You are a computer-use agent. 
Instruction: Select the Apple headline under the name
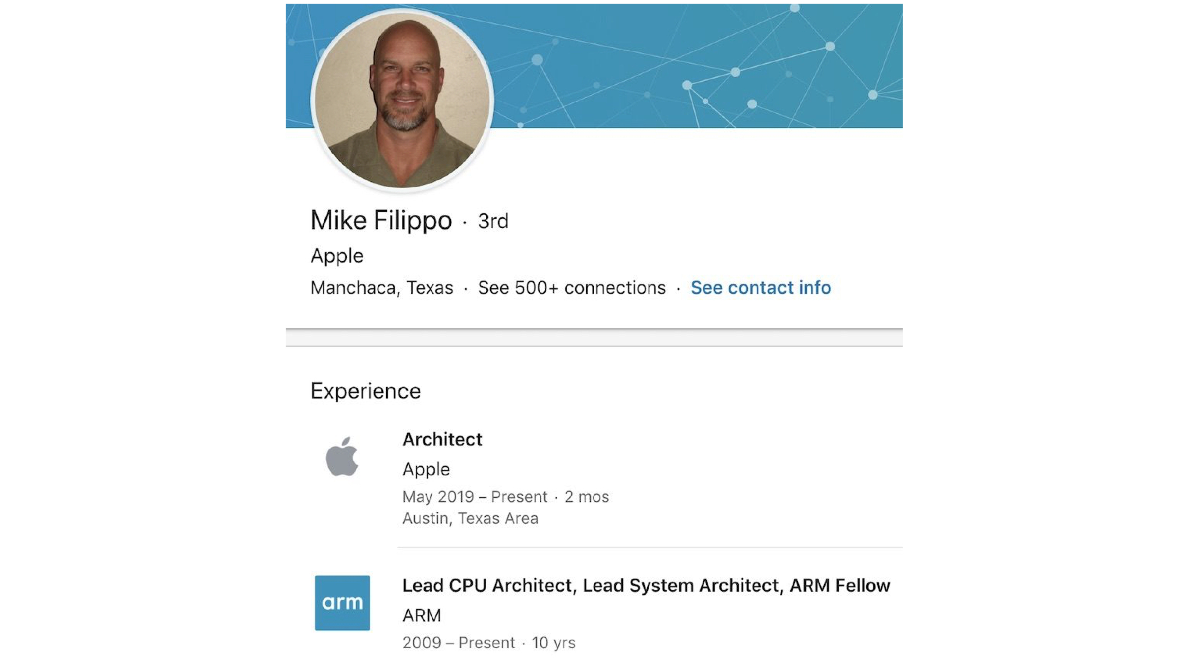(x=337, y=256)
